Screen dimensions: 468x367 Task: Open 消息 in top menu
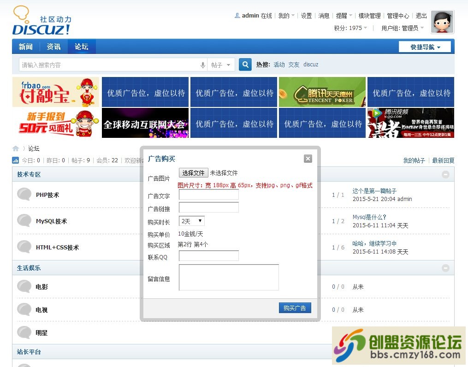pyautogui.click(x=324, y=16)
